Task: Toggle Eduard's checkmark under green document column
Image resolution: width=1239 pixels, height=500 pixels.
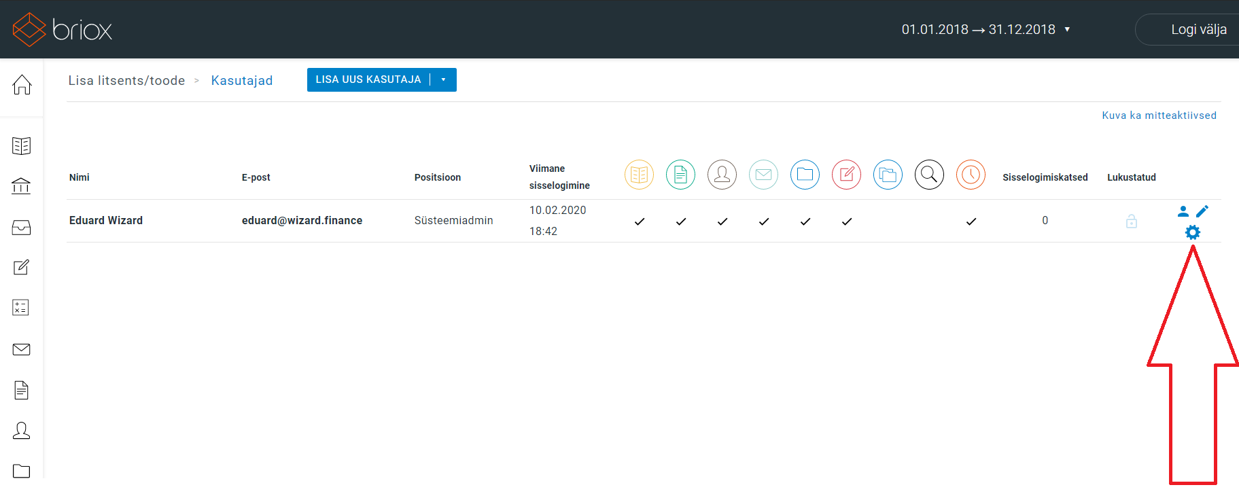Action: (x=681, y=221)
